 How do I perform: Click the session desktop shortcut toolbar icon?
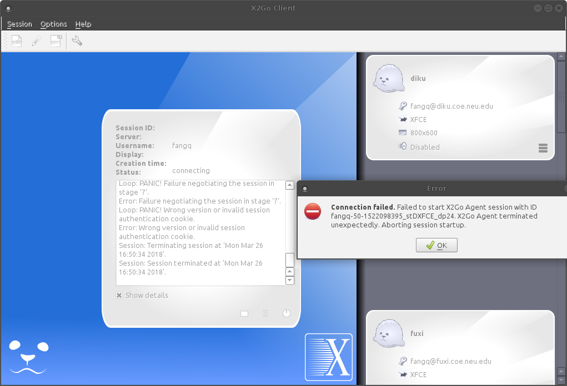click(56, 41)
